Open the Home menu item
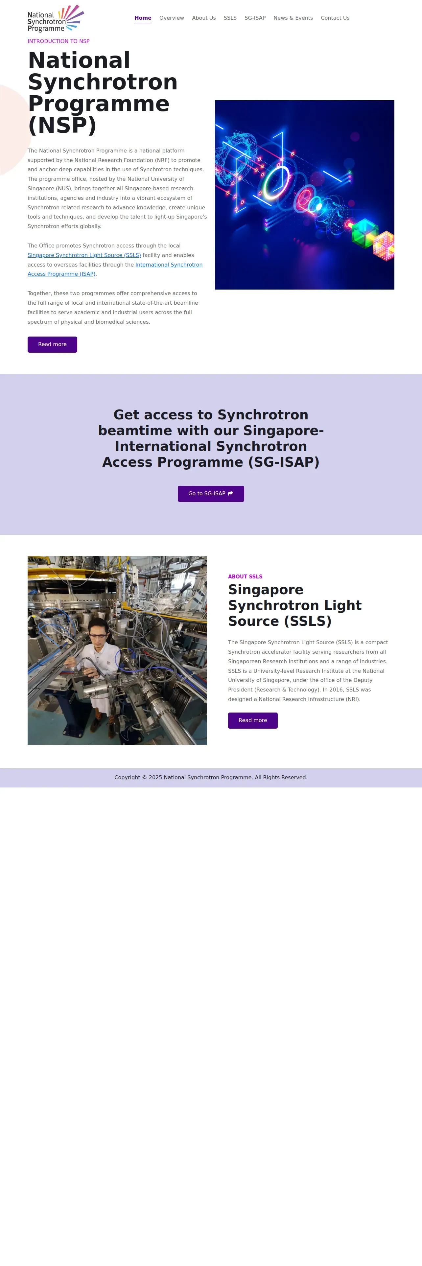Image resolution: width=422 pixels, height=1266 pixels. tap(143, 18)
